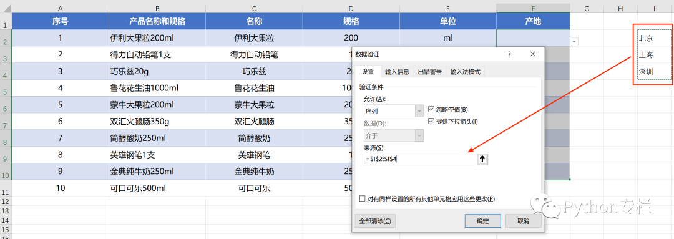Switch to the 出错警告 tab
This screenshot has width=674, height=239.
pyautogui.click(x=430, y=72)
